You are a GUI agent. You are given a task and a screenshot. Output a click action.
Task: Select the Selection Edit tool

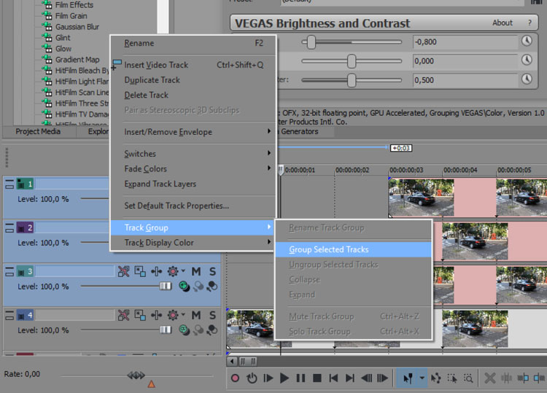click(452, 378)
